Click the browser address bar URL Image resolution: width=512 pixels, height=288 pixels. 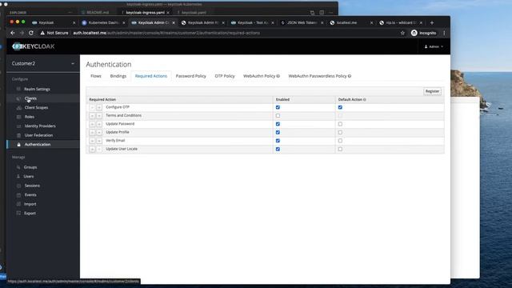pos(166,33)
